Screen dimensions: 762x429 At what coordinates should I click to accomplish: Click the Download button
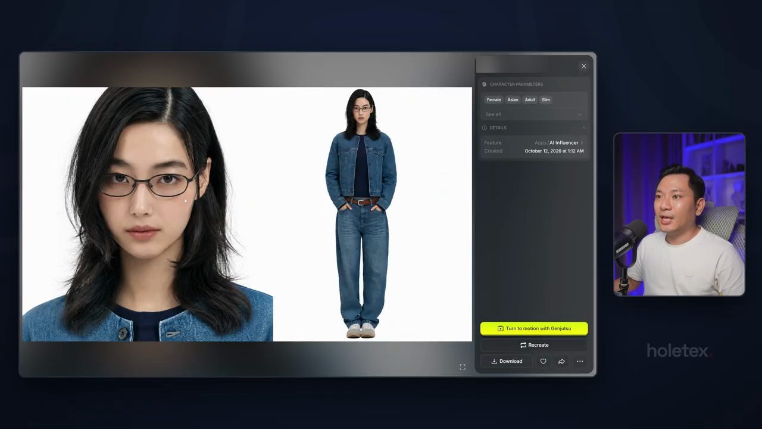(507, 361)
